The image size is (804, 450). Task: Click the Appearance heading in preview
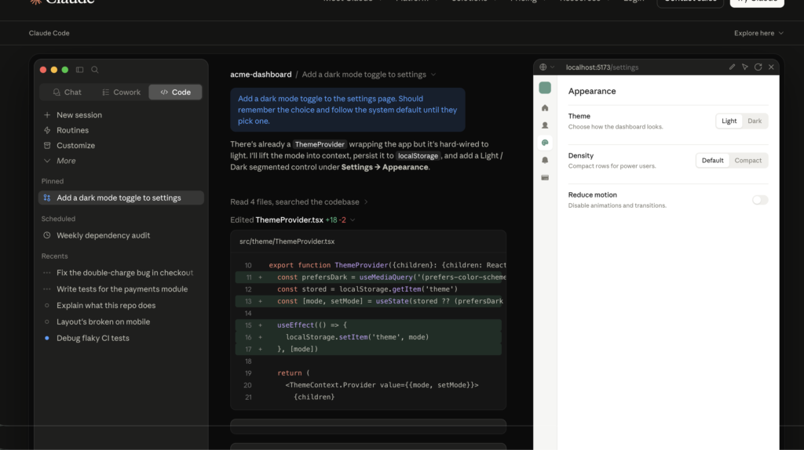[x=592, y=91]
